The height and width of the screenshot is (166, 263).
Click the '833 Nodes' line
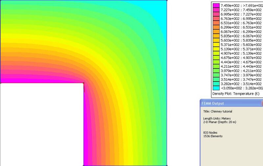click(x=210, y=133)
